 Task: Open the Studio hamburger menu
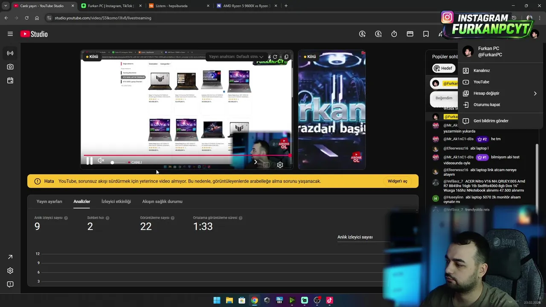[10, 34]
